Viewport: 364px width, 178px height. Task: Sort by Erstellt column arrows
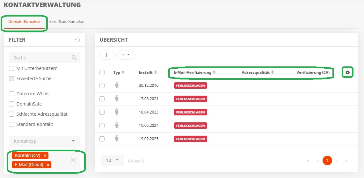coord(156,72)
